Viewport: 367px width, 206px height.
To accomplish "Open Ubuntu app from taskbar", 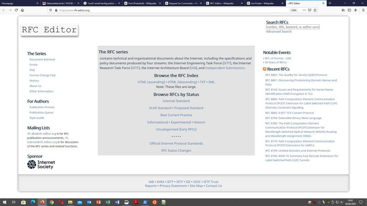I will coord(155,202).
